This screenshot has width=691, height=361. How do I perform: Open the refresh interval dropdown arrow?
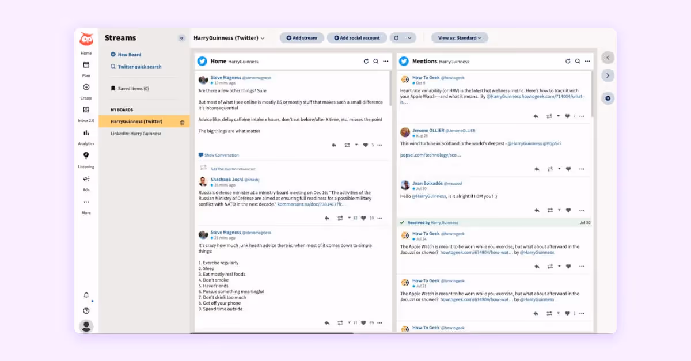[409, 38]
